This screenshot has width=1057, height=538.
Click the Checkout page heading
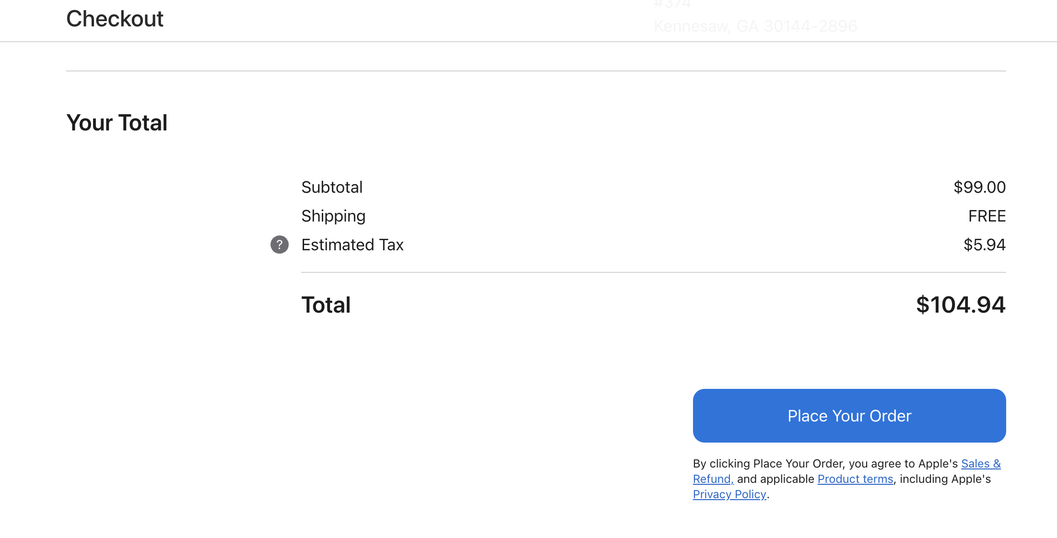pos(115,19)
